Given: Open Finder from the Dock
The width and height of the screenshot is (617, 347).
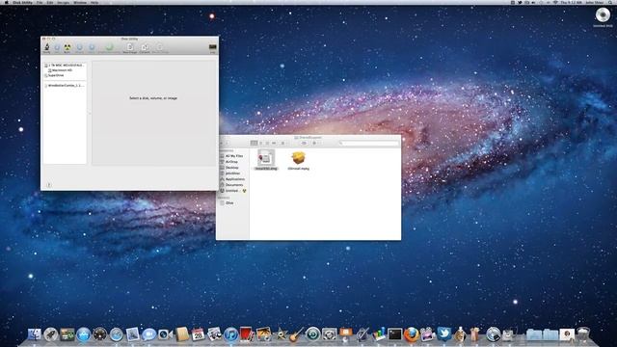Looking at the screenshot, I should point(35,334).
